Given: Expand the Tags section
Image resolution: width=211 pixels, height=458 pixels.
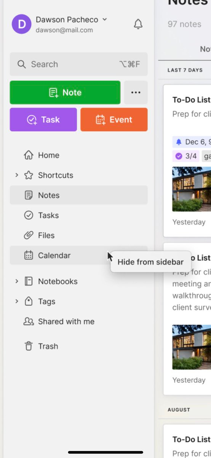Looking at the screenshot, I should click(x=16, y=301).
